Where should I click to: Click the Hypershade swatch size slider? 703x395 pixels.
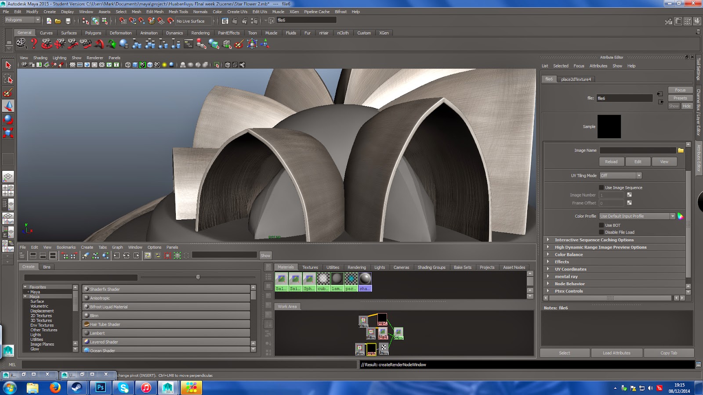point(198,277)
